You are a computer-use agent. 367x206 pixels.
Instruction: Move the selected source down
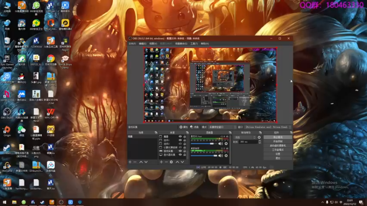pyautogui.click(x=182, y=162)
